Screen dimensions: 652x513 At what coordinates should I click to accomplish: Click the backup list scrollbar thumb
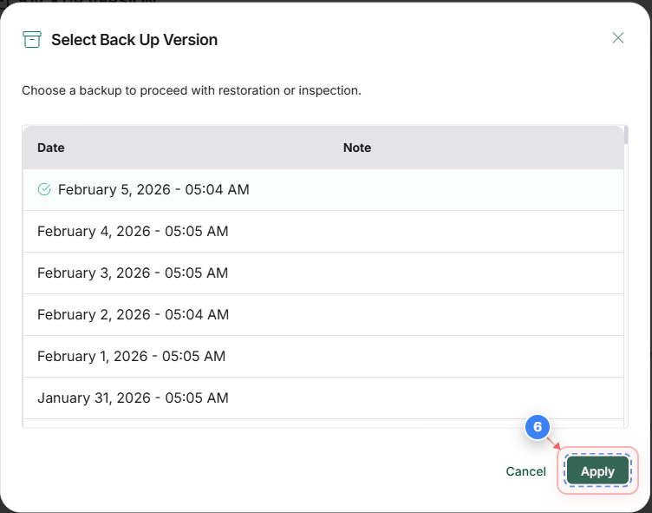[x=626, y=135]
